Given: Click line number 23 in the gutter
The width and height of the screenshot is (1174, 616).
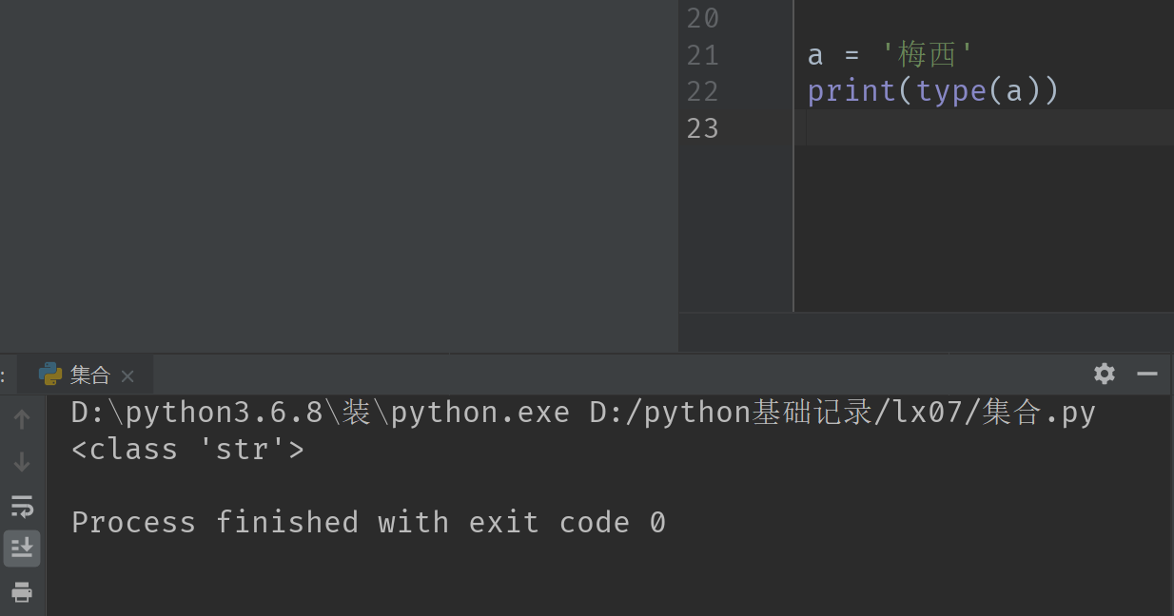Looking at the screenshot, I should point(702,127).
